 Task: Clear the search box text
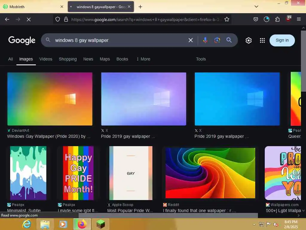tap(190, 40)
